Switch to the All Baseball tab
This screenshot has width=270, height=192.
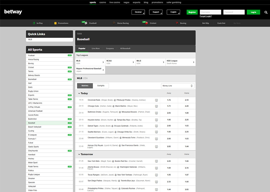coord(125,49)
